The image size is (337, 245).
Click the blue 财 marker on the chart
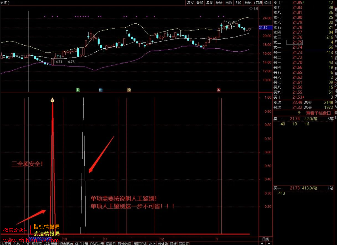click(101, 90)
